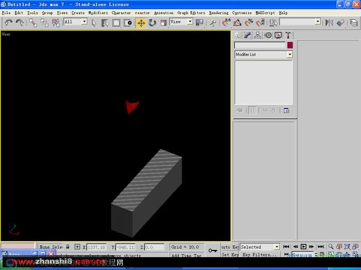The height and width of the screenshot is (270, 361).
Task: Open the MAXScript menu
Action: [x=265, y=13]
